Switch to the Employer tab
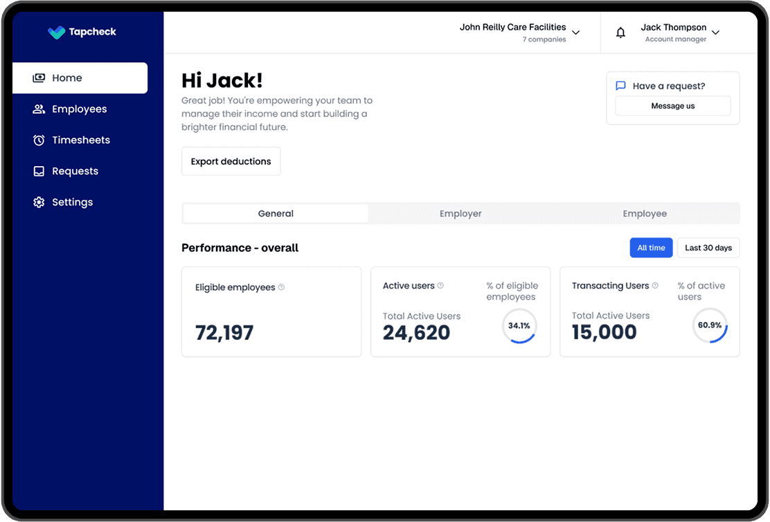 point(460,213)
